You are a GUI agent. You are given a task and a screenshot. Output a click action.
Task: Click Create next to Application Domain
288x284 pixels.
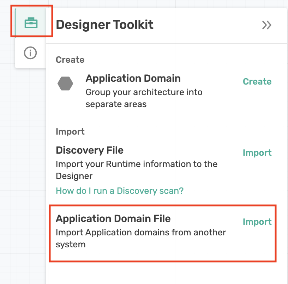(257, 82)
